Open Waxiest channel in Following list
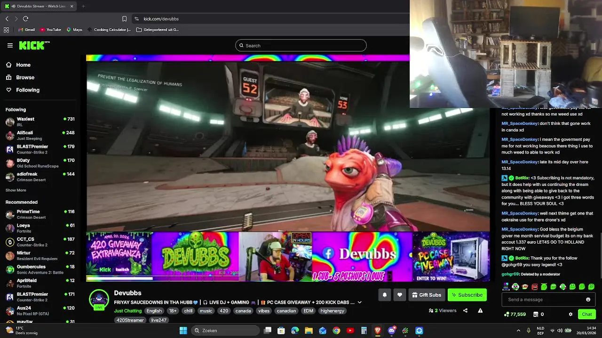 point(40,122)
